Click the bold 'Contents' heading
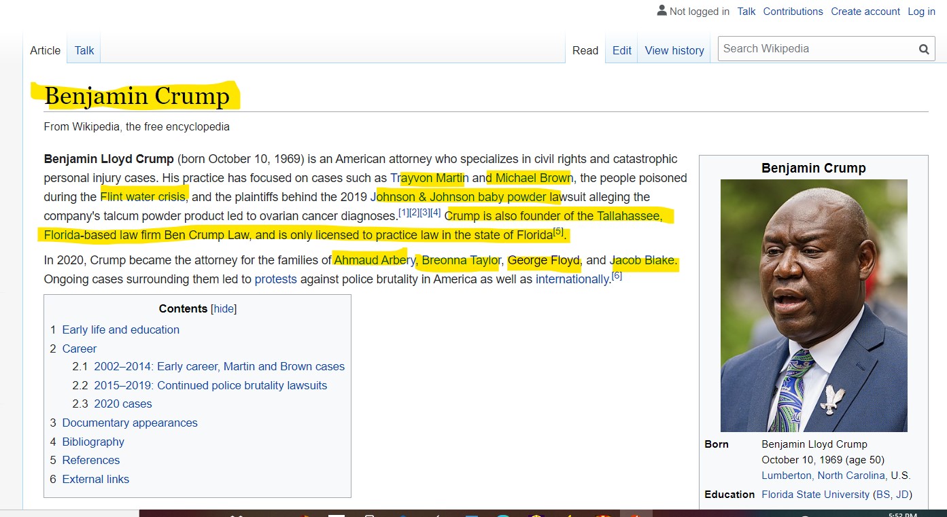Screen dimensions: 947x517 click(183, 308)
